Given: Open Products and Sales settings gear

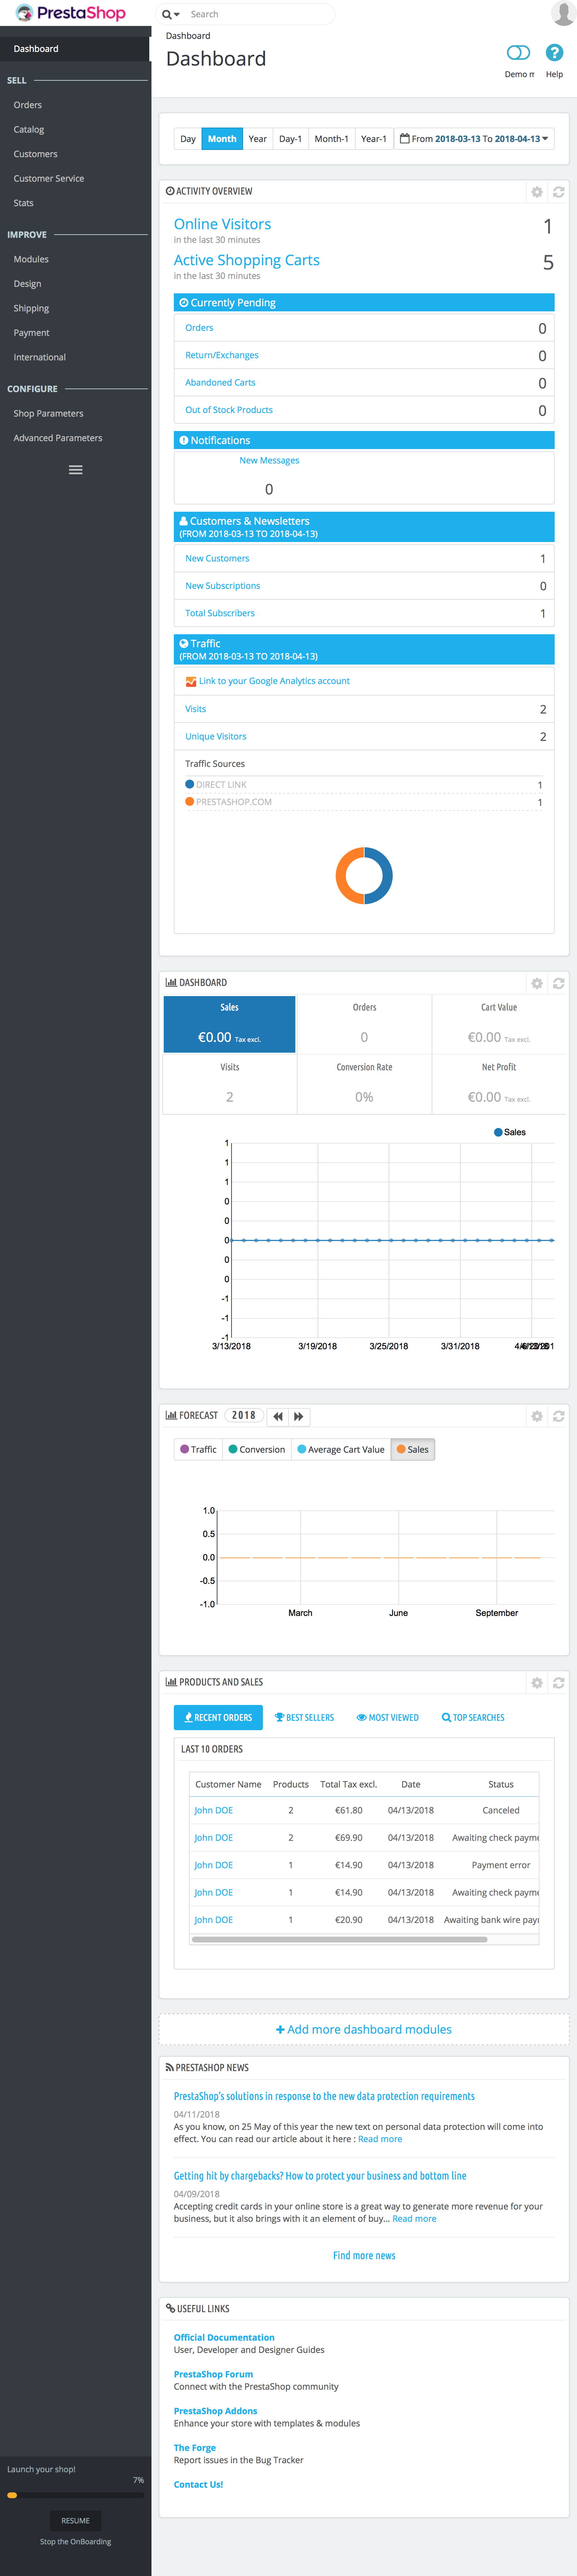Looking at the screenshot, I should click(537, 1683).
